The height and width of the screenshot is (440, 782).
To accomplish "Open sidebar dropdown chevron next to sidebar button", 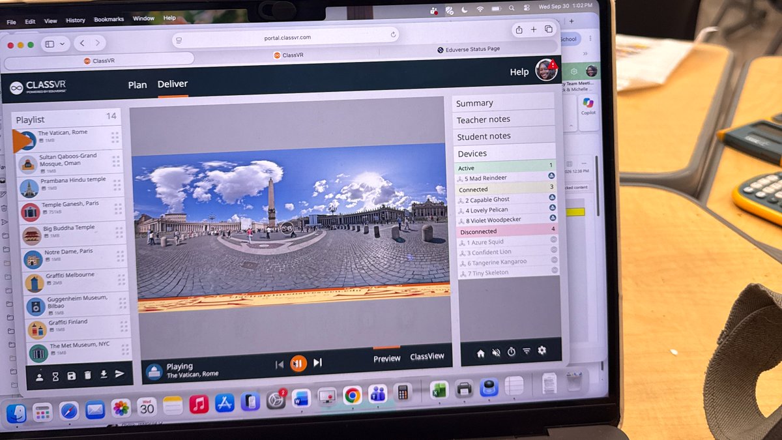I will pos(63,44).
